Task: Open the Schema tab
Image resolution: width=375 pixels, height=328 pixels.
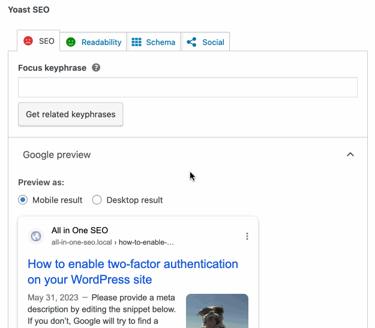Action: 160,42
